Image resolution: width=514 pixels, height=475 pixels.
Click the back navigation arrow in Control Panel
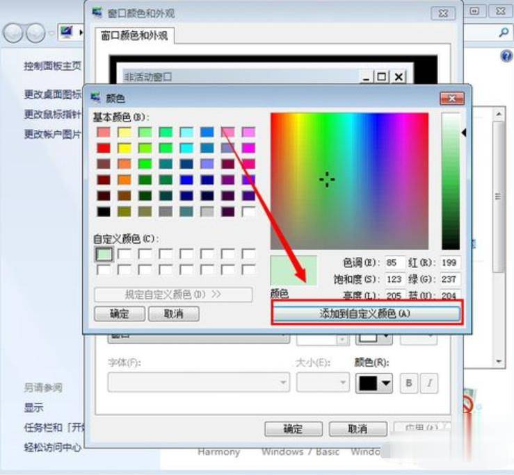(x=13, y=33)
